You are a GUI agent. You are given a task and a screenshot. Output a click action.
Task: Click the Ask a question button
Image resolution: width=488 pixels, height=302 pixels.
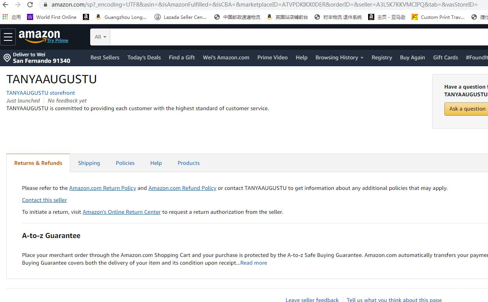coord(466,109)
